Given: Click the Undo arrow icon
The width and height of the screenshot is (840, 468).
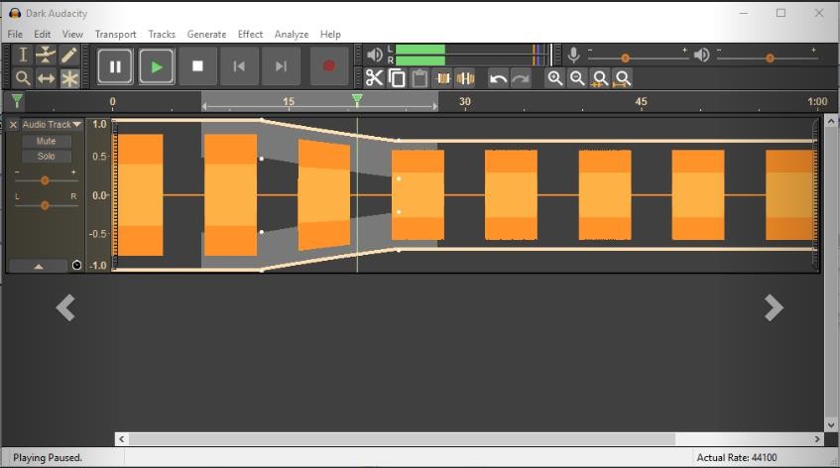Looking at the screenshot, I should (498, 78).
